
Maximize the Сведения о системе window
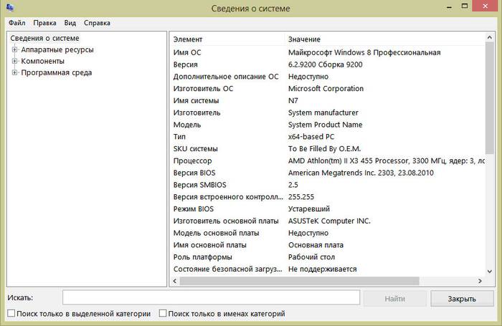[465, 6]
